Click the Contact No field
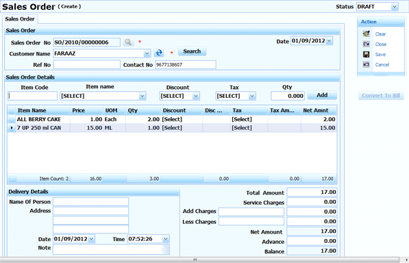The image size is (409, 263). point(186,64)
